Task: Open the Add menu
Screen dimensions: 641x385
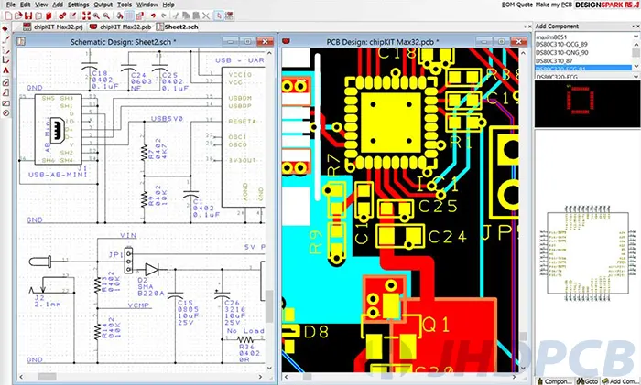Action: pyautogui.click(x=58, y=5)
